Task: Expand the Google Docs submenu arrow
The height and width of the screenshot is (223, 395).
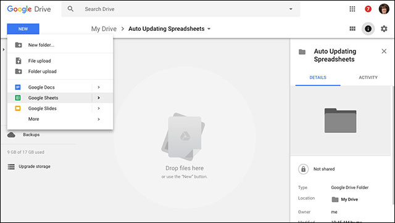Action: coord(99,87)
